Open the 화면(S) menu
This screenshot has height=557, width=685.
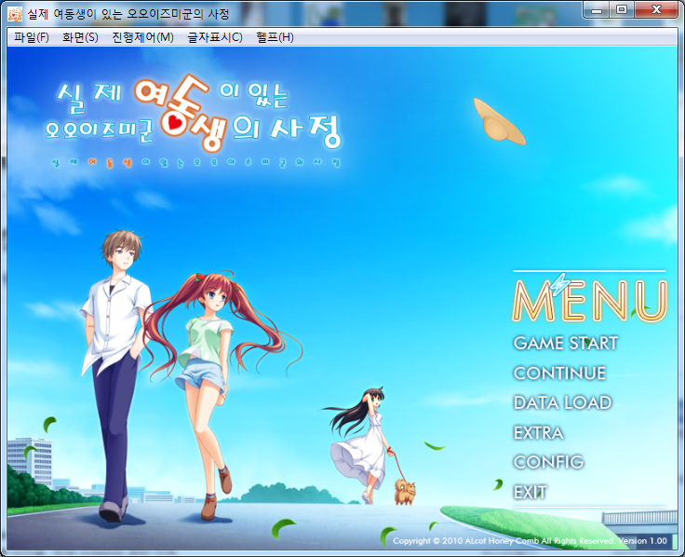click(x=80, y=37)
